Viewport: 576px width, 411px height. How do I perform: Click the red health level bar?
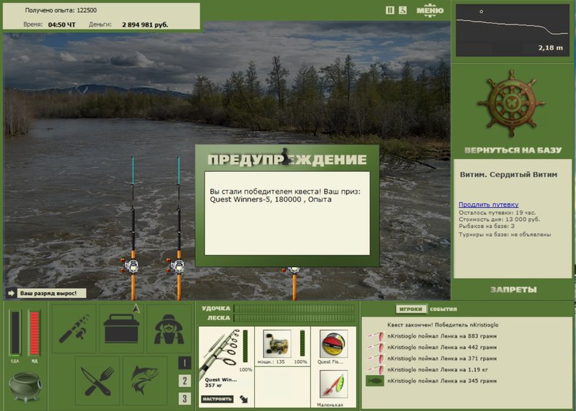click(x=34, y=333)
